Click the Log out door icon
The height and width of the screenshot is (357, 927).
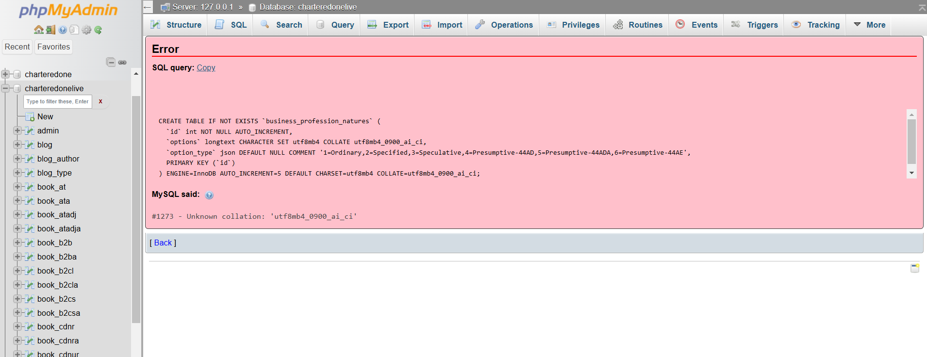[x=50, y=30]
